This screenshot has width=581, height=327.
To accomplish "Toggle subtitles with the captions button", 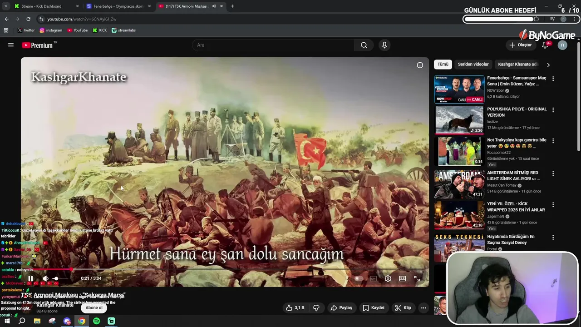I will pyautogui.click(x=373, y=278).
